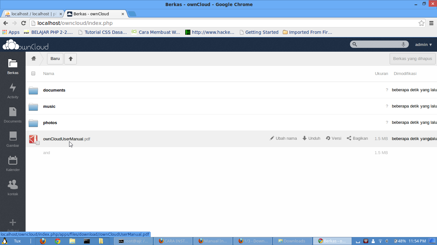This screenshot has height=245, width=437.
Task: Open the Berkas files app in sidebar
Action: click(x=13, y=67)
